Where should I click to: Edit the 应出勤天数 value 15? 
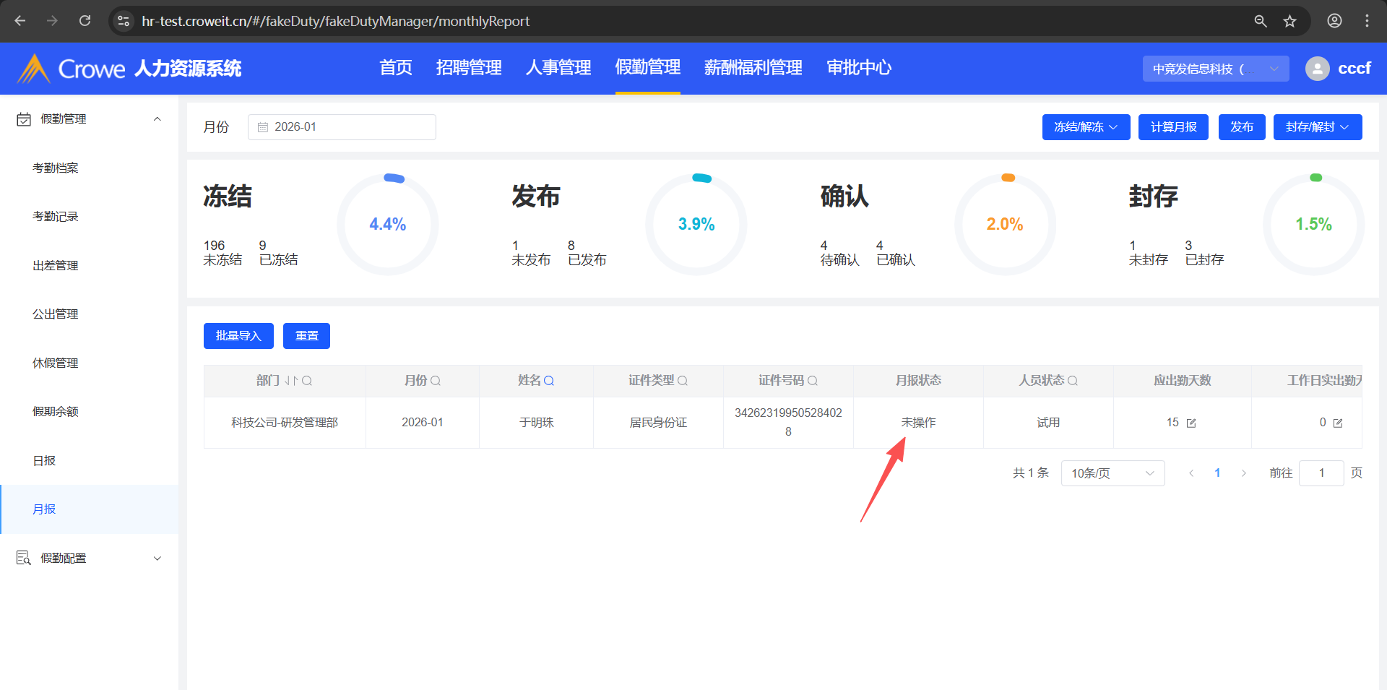[x=1191, y=423]
